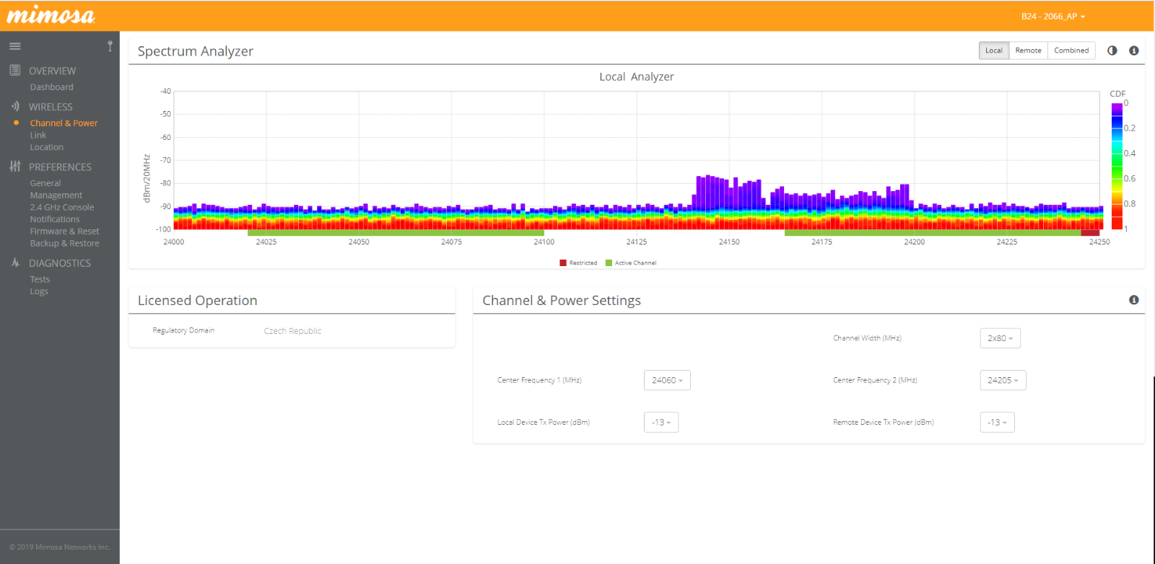Click the Diagnostics section icon

point(15,263)
